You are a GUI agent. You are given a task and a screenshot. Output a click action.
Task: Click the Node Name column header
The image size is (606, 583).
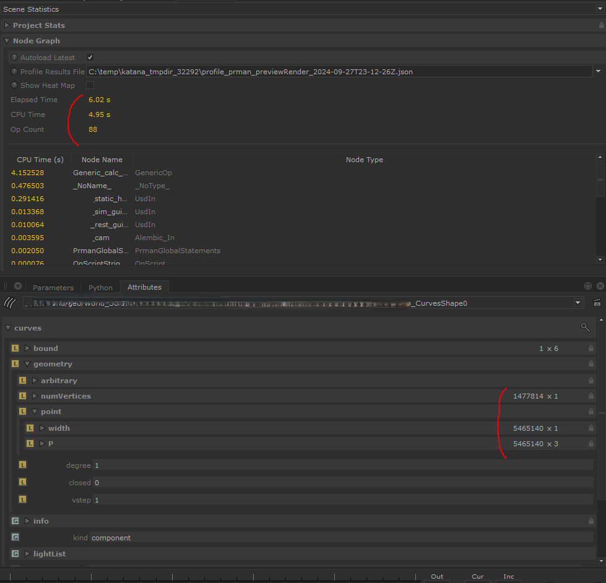102,160
